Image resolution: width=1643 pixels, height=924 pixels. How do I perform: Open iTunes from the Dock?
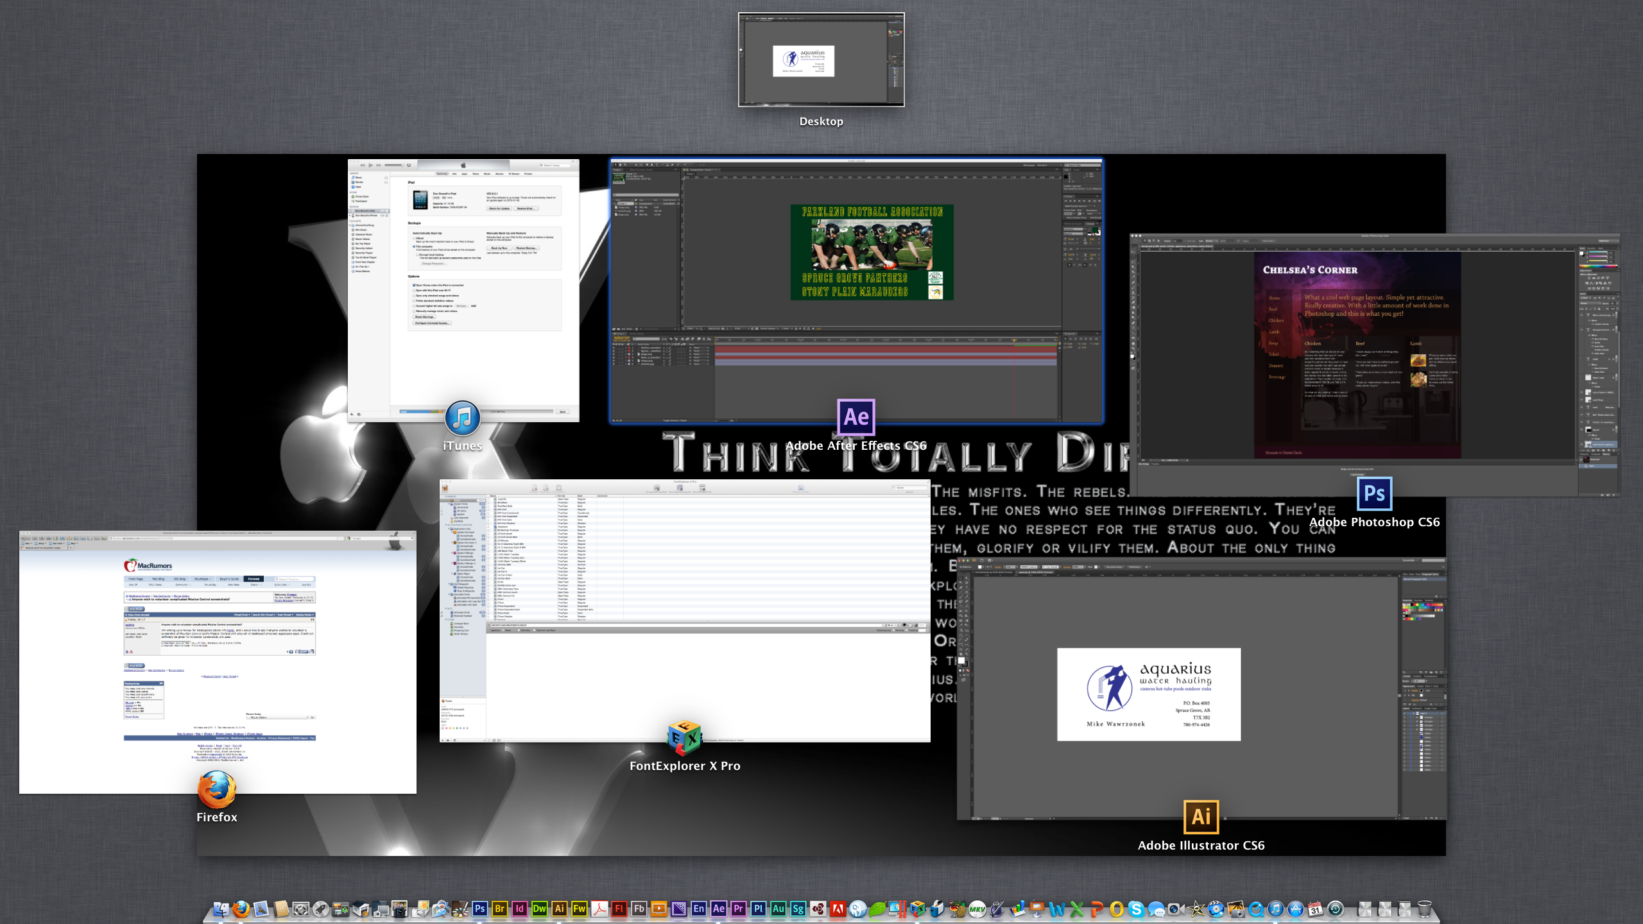click(1276, 909)
